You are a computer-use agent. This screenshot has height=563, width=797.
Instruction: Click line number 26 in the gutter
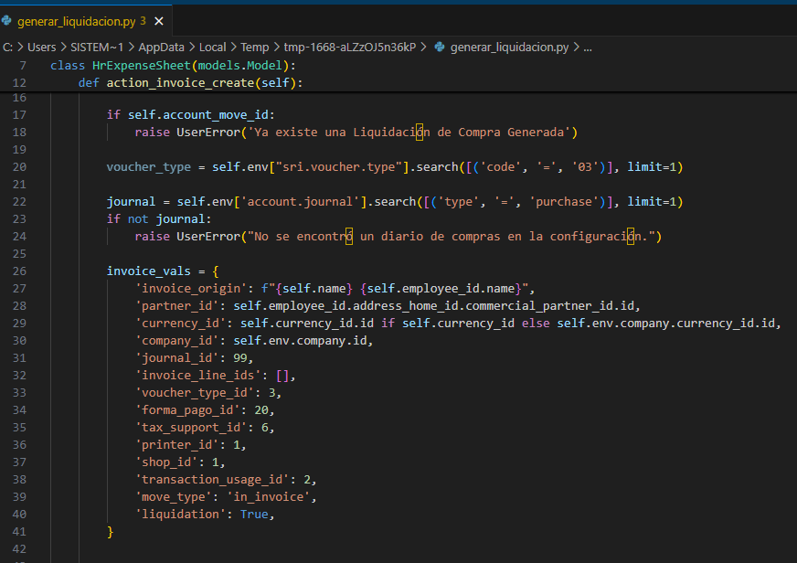(20, 271)
